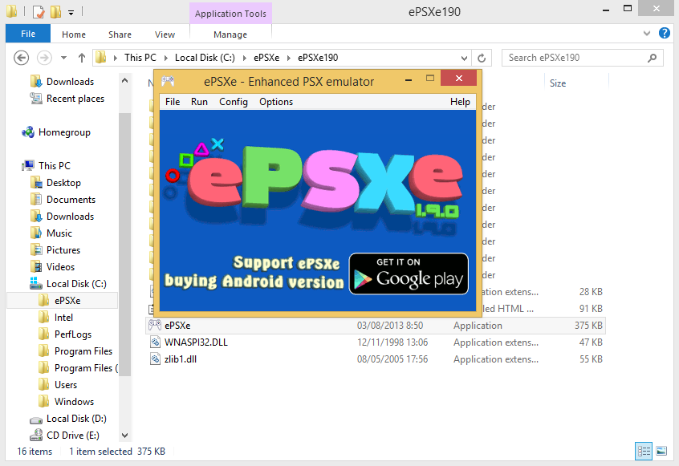Select PerfLogs folder in navigation tree
Image resolution: width=679 pixels, height=466 pixels.
point(73,334)
